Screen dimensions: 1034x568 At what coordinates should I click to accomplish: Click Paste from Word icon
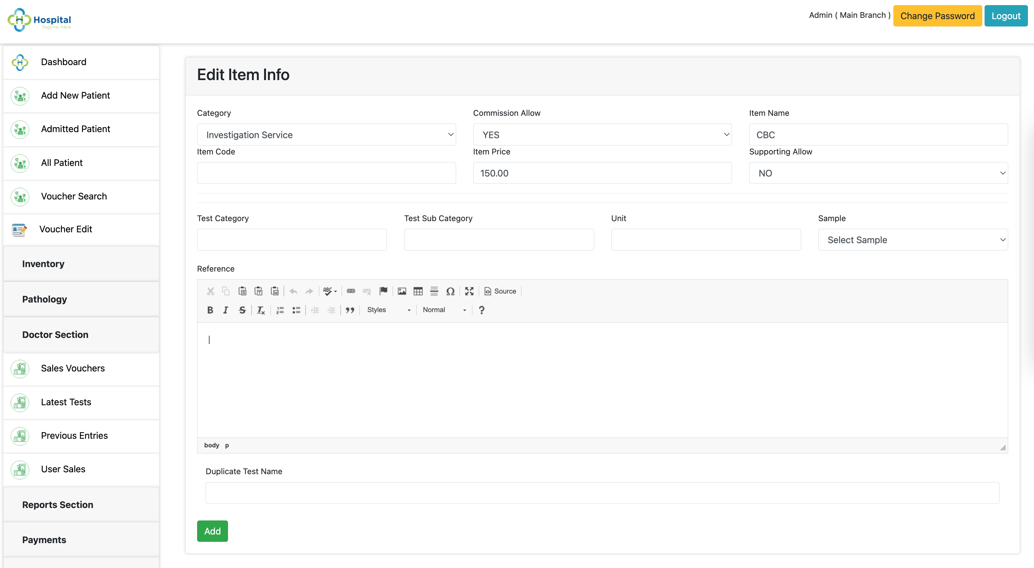pos(275,291)
